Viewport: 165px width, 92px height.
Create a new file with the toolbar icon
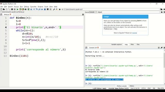tap(1, 9)
